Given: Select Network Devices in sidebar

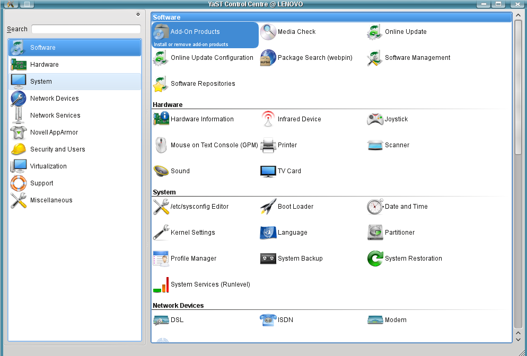Looking at the screenshot, I should pos(75,99).
